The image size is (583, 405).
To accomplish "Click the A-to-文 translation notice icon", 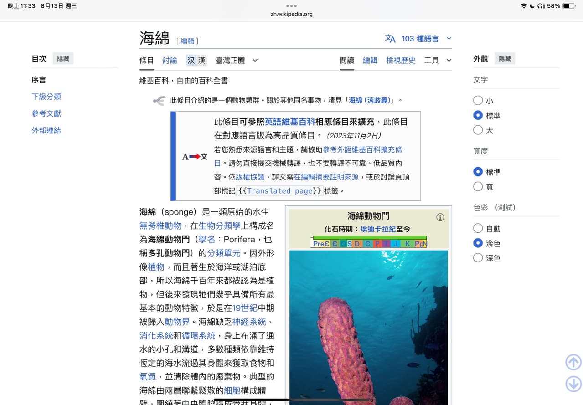I will coord(195,157).
